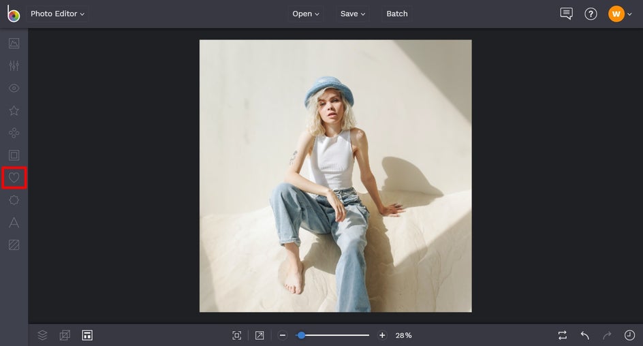Click the Batch button
The height and width of the screenshot is (346, 643).
[397, 14]
